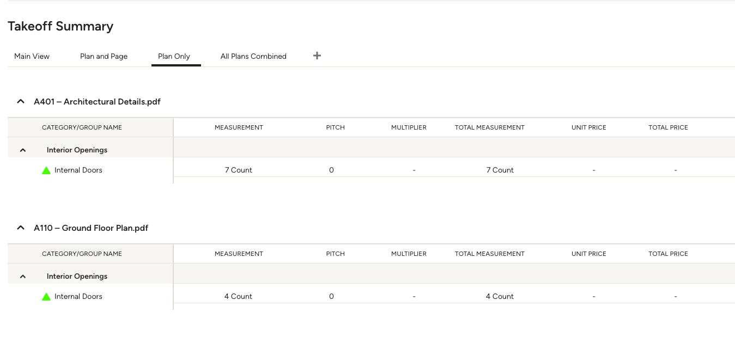735x337 pixels.
Task: Add a new summary view with plus icon
Action: [317, 56]
